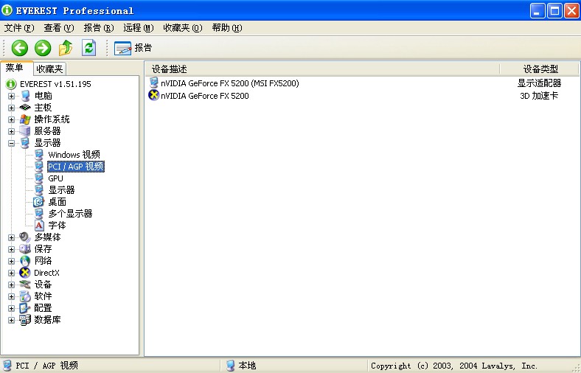
Task: Select the GPU tree item
Action: (55, 178)
